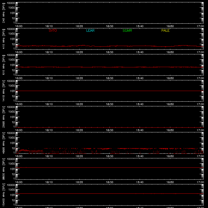208x208 pixels.
Task: Select the 4995 MHz [SFU] axis label
Action: pos(4,143)
